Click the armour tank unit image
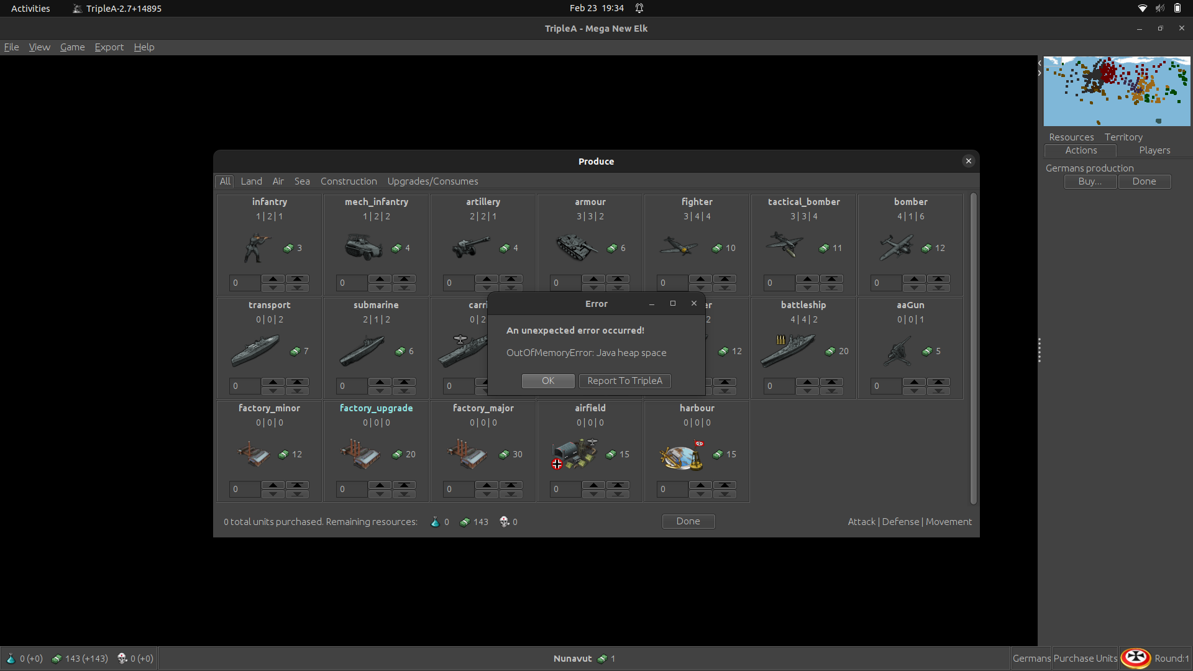This screenshot has width=1193, height=671. 577,247
